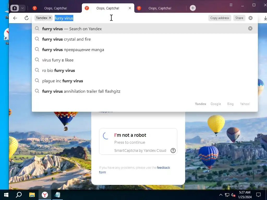Go back with the back arrow
The height and width of the screenshot is (200, 267).
coord(15,18)
